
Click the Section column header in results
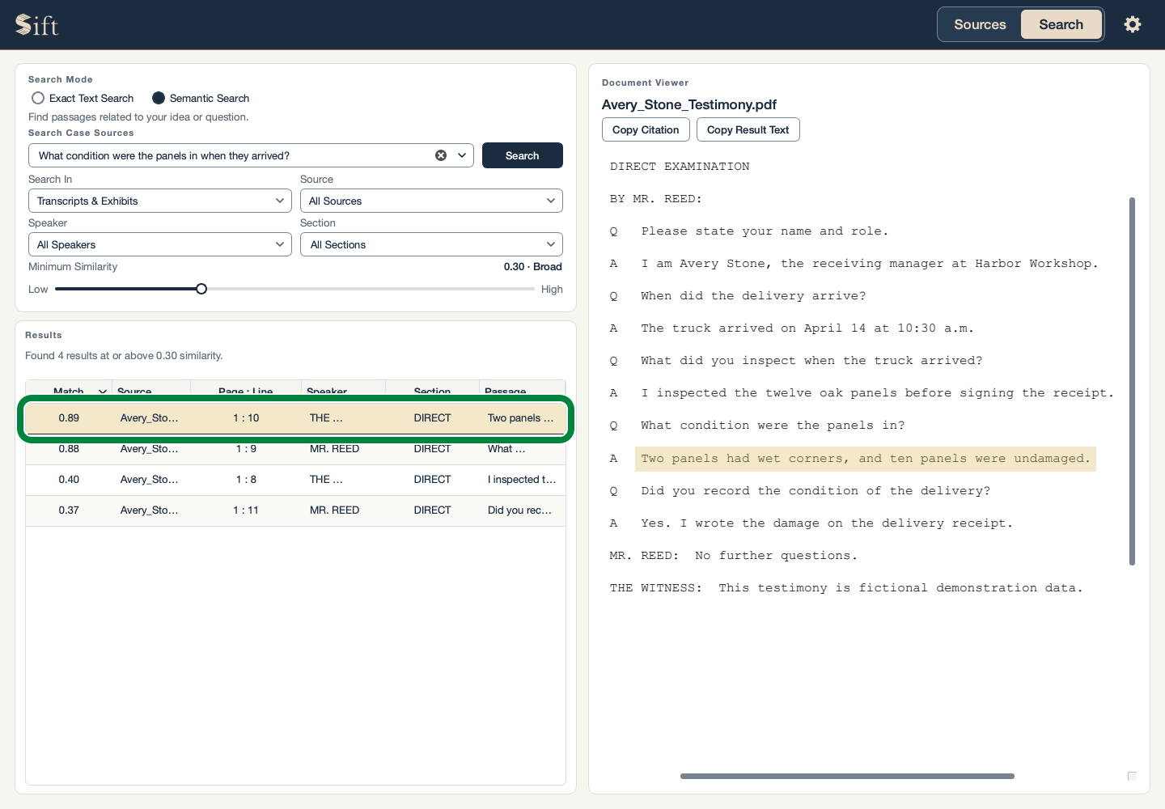432,392
